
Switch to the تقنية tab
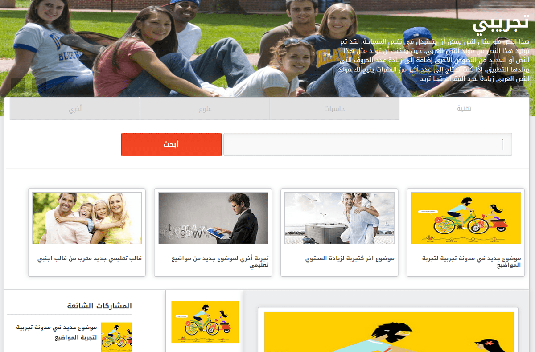464,109
